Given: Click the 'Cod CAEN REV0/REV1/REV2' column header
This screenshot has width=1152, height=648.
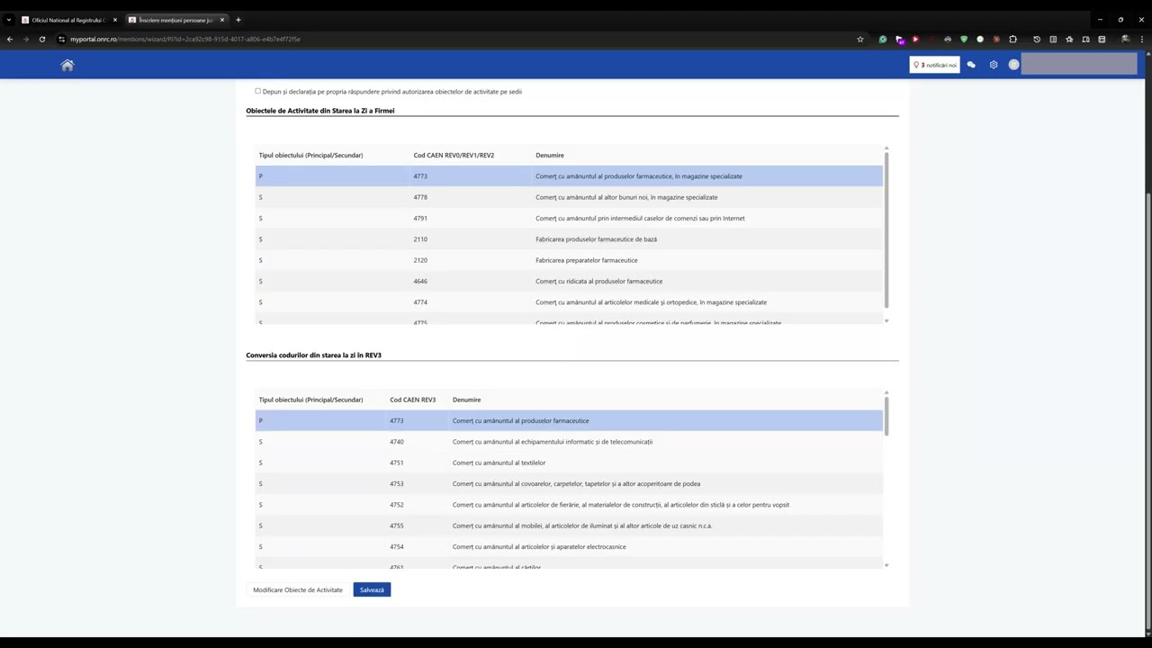Looking at the screenshot, I should pyautogui.click(x=454, y=155).
